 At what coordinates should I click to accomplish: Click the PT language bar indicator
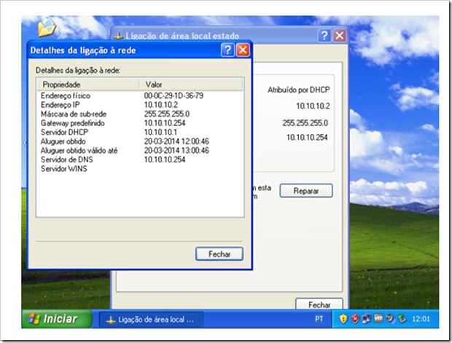click(319, 319)
